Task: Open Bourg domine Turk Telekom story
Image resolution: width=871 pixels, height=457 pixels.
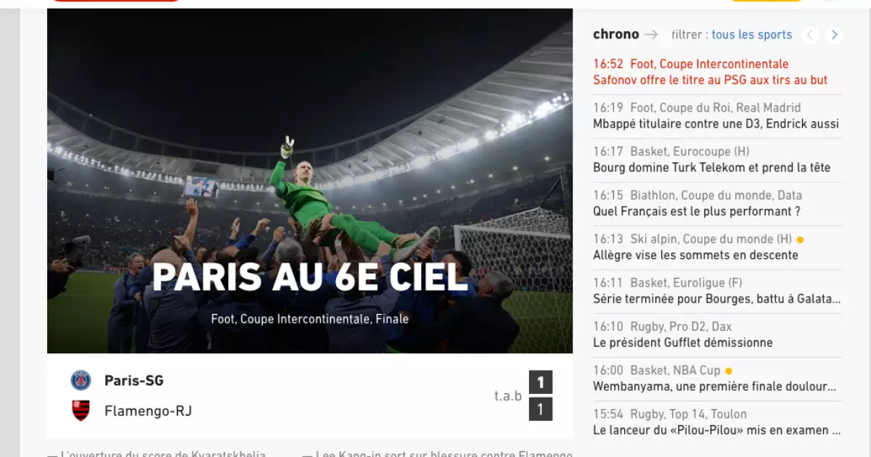Action: (x=711, y=168)
